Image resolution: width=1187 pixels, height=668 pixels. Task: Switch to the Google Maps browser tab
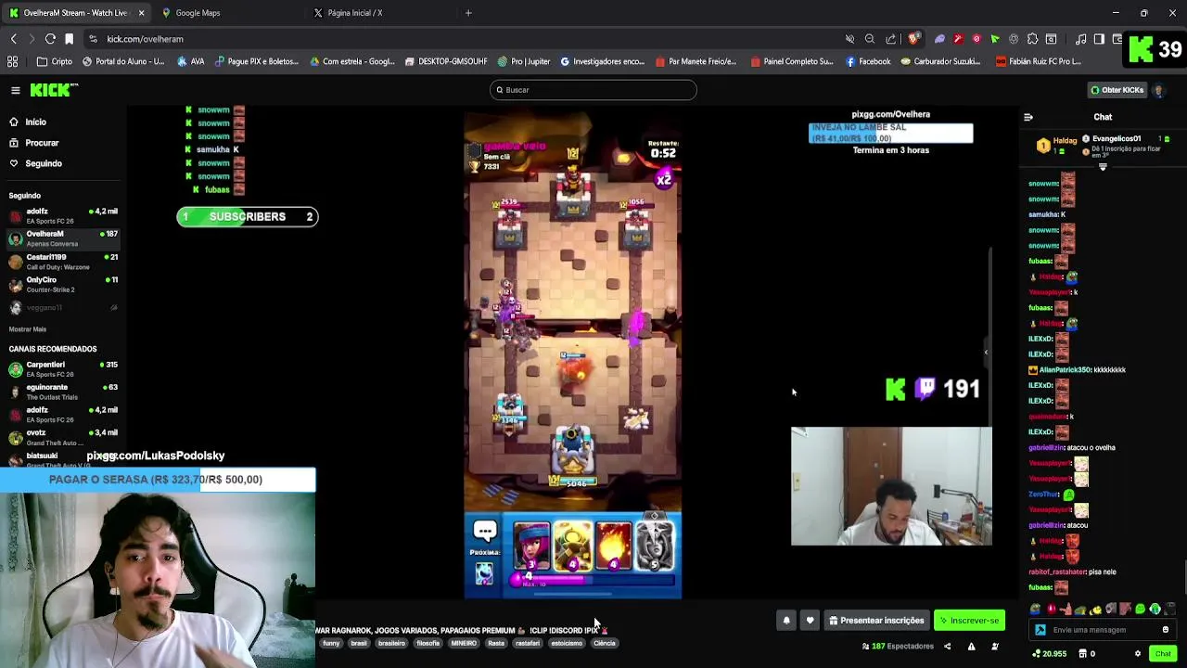coord(224,13)
